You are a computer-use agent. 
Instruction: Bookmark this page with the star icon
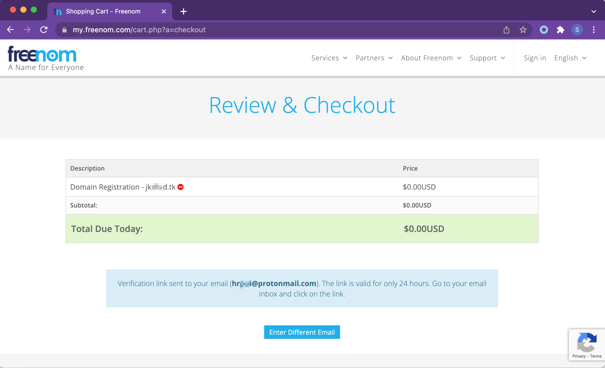[x=523, y=30]
